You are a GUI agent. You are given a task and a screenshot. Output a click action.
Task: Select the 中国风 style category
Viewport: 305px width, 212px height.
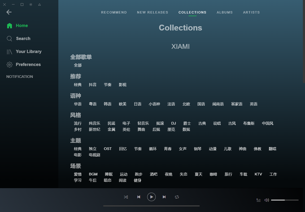click(267, 123)
